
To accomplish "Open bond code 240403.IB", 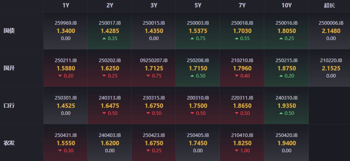I will 110,135.
